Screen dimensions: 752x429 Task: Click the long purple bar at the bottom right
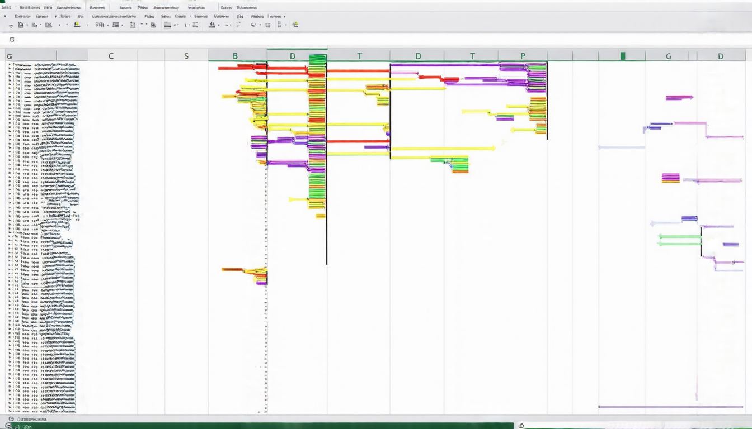(670, 407)
